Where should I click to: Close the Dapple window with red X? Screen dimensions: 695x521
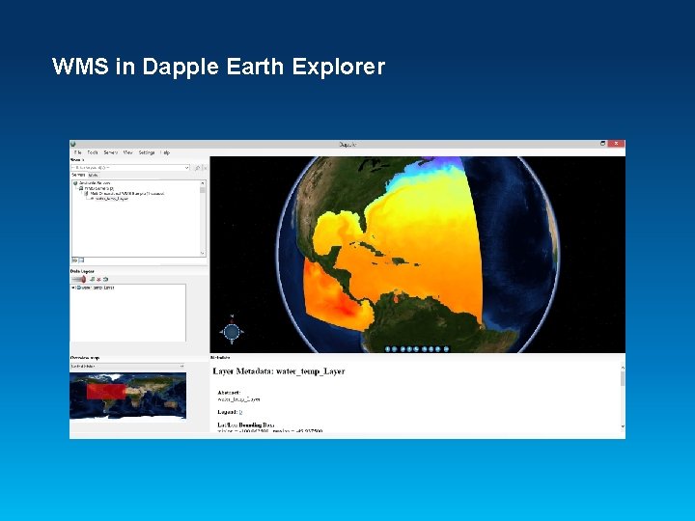(x=616, y=144)
